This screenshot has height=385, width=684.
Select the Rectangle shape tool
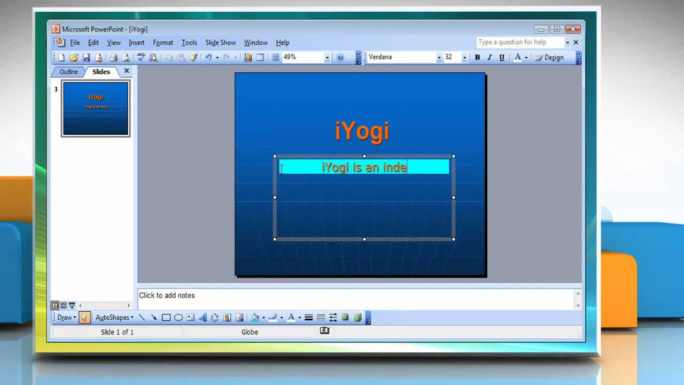pos(166,318)
